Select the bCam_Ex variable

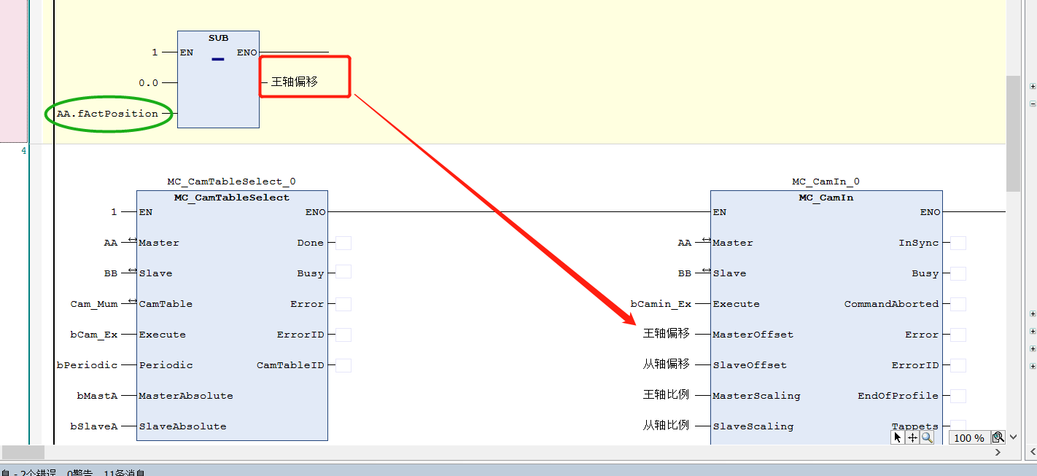(x=94, y=335)
